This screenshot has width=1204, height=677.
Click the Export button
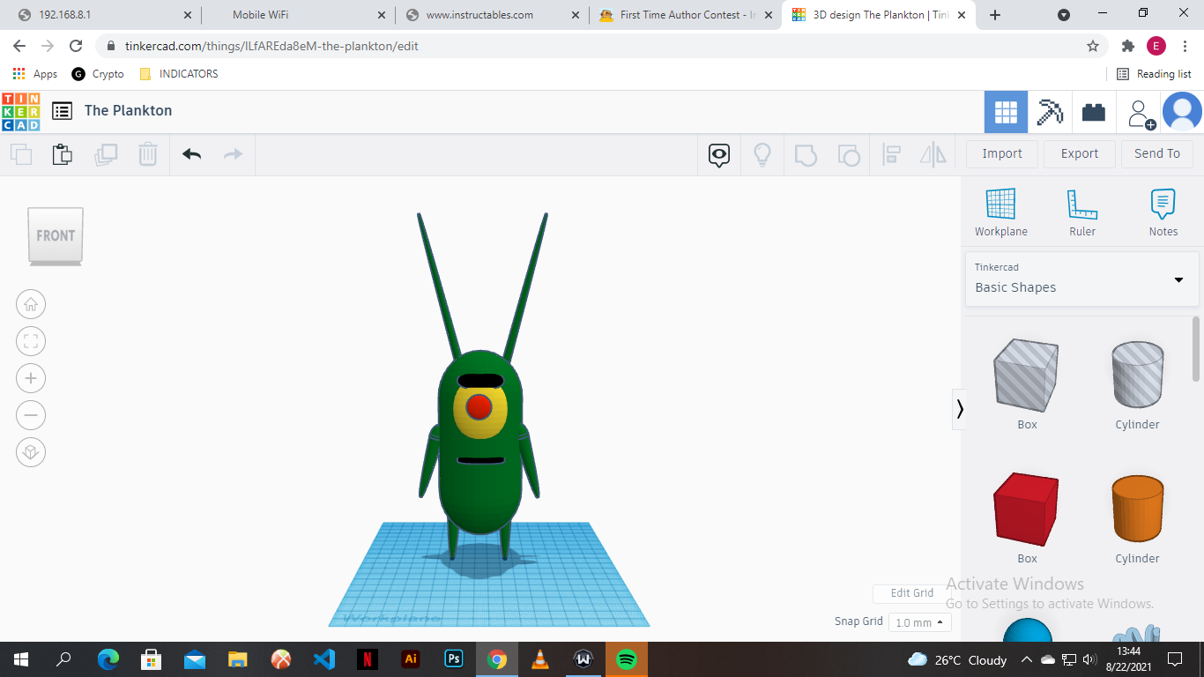pyautogui.click(x=1079, y=153)
